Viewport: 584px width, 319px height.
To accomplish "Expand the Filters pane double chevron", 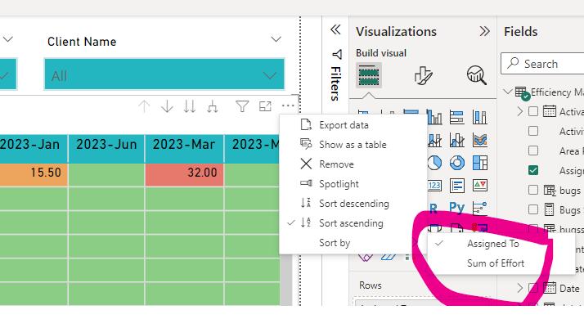I will click(335, 29).
